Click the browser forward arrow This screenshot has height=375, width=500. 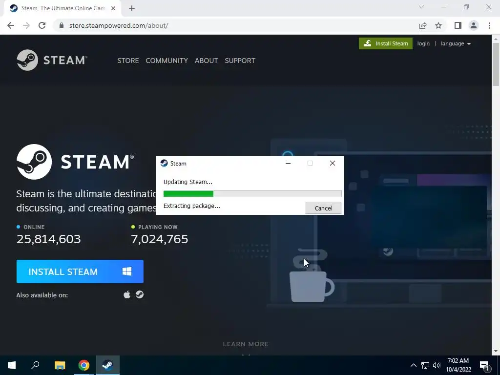(26, 25)
